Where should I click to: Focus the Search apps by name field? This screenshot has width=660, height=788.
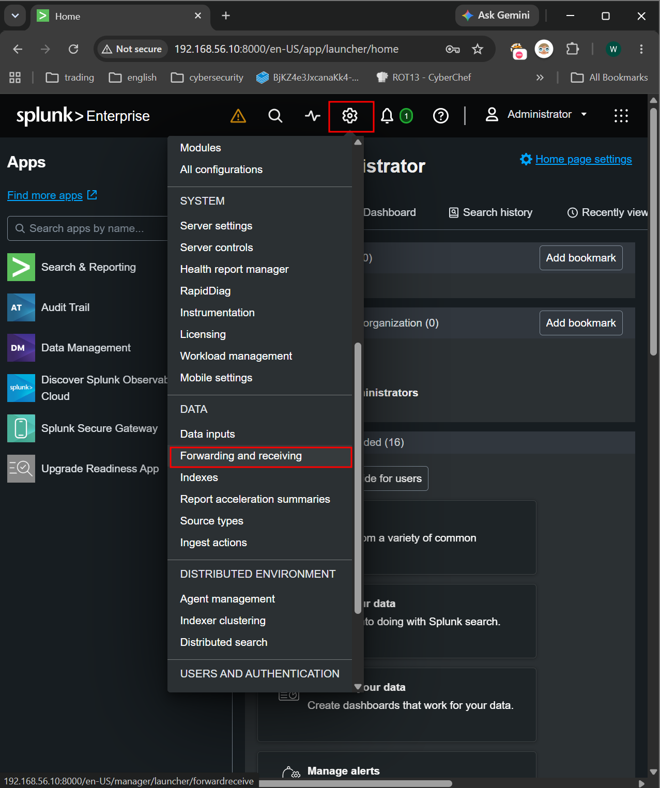88,228
